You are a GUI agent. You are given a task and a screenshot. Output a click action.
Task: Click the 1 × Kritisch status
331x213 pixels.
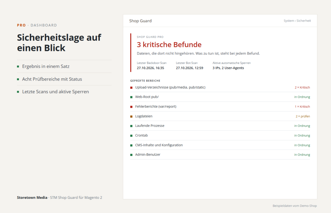pos(302,107)
